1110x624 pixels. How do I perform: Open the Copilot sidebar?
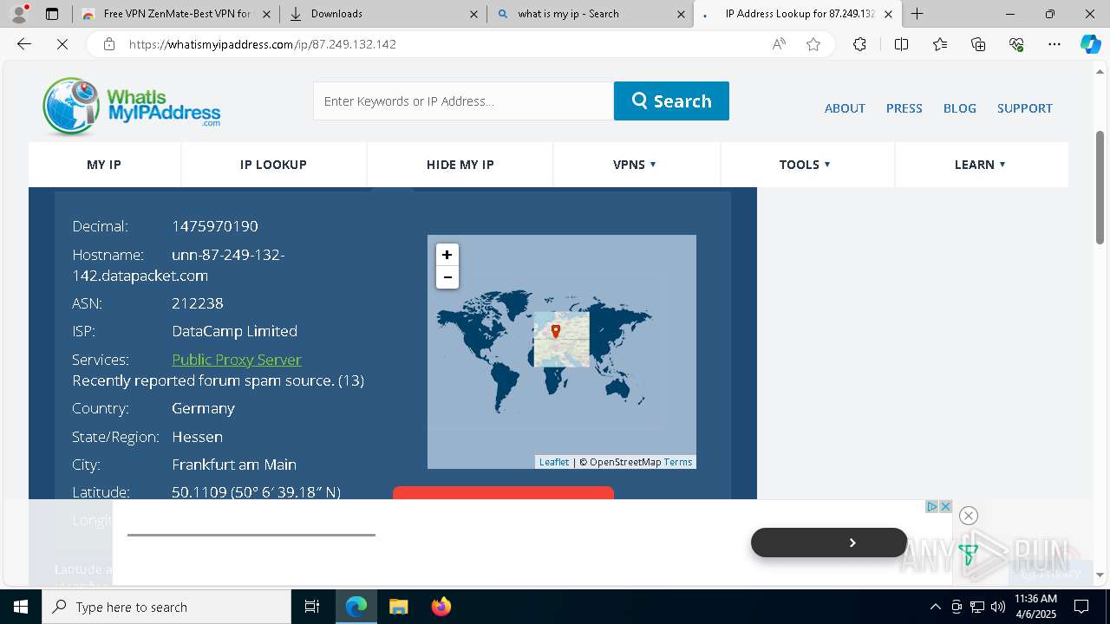click(1090, 44)
